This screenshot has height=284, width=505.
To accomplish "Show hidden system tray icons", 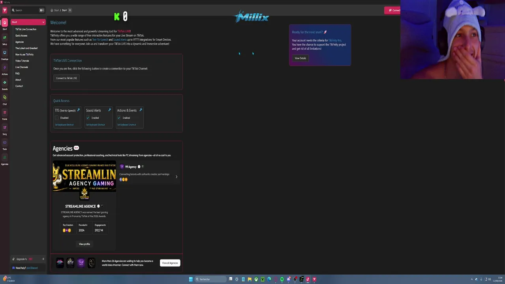I will click(471, 279).
